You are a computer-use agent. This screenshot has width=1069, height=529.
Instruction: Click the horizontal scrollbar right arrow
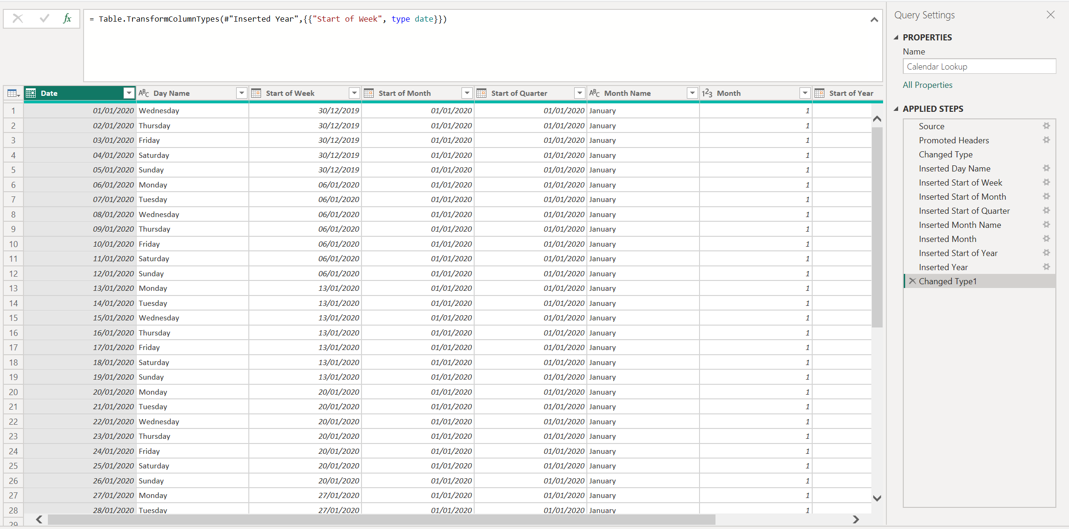[x=855, y=520]
